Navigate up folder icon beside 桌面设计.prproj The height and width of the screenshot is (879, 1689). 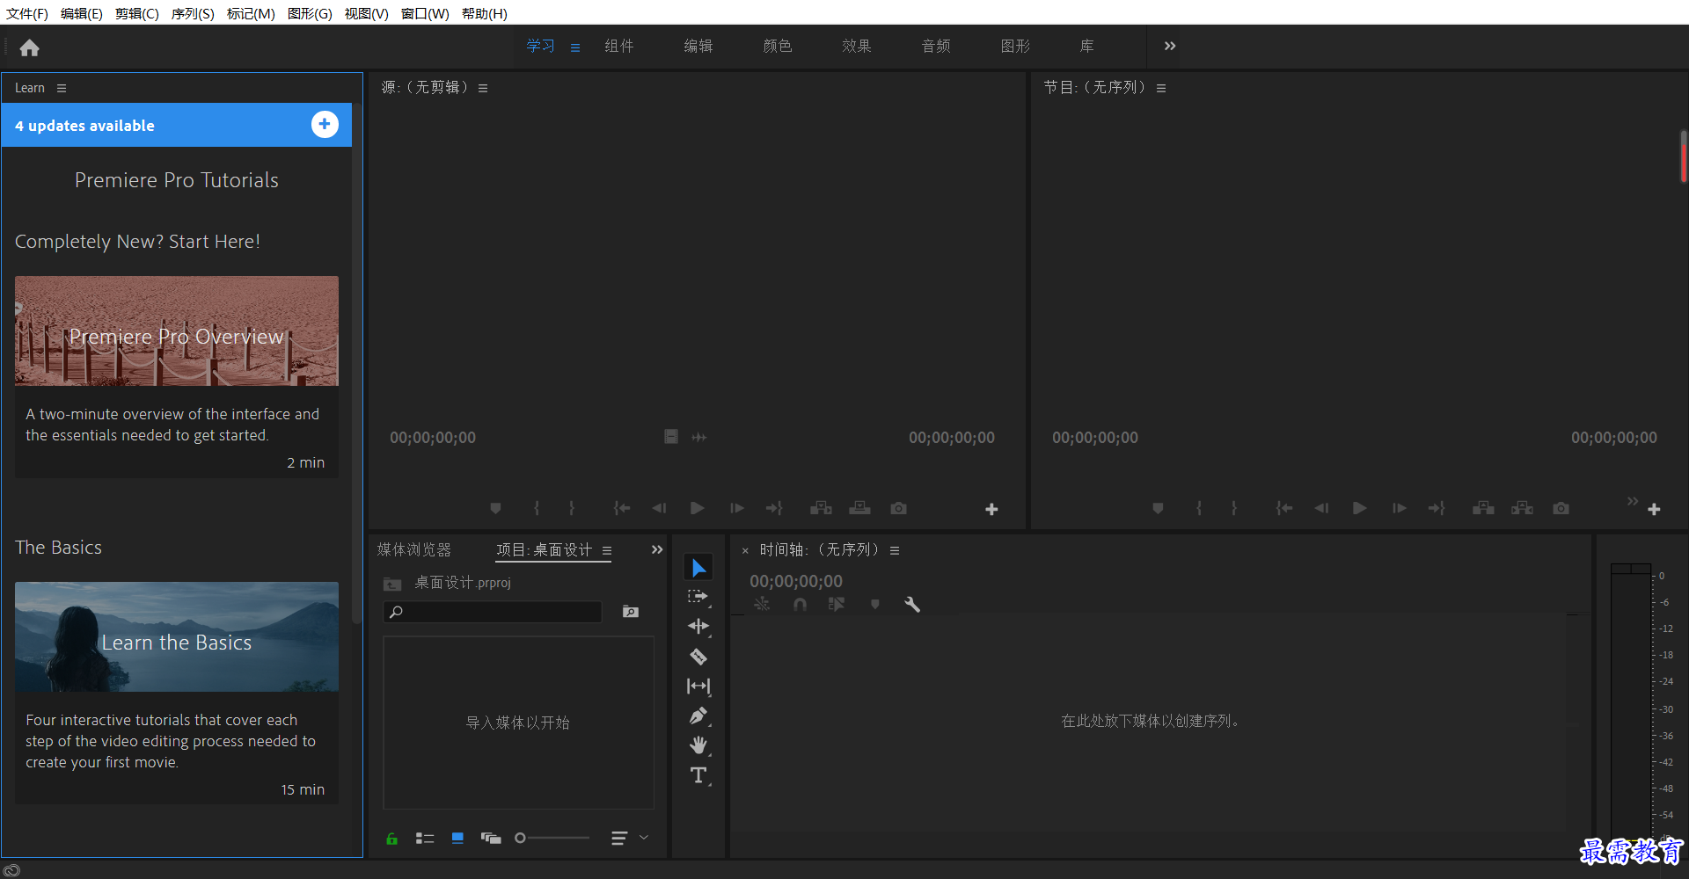point(392,584)
